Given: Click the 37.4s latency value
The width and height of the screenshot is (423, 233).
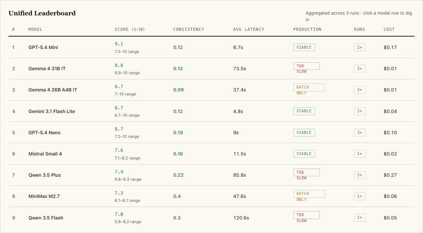Looking at the screenshot, I should [239, 90].
